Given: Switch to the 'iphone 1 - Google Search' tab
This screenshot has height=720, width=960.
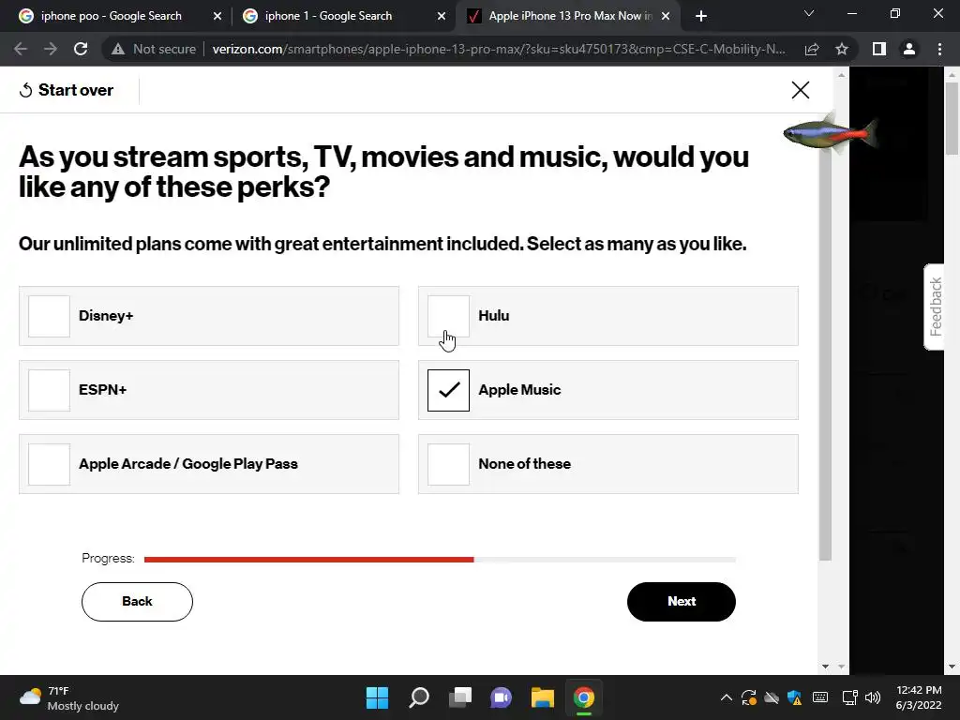Looking at the screenshot, I should tap(328, 16).
